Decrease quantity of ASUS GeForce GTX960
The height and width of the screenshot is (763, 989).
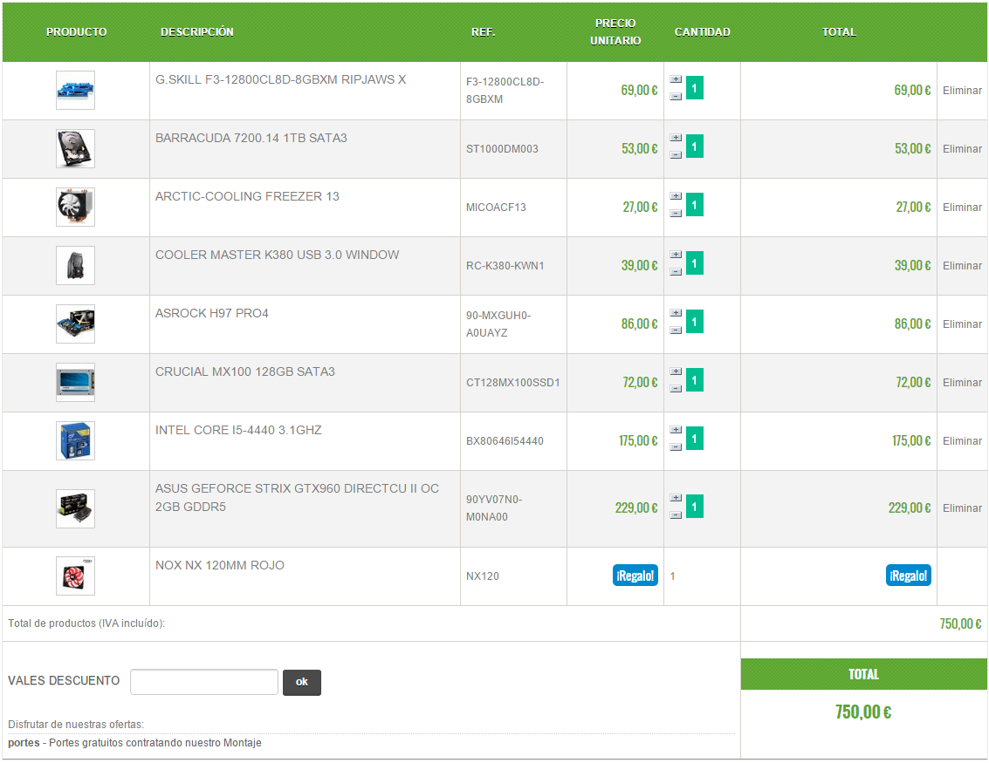click(x=676, y=515)
